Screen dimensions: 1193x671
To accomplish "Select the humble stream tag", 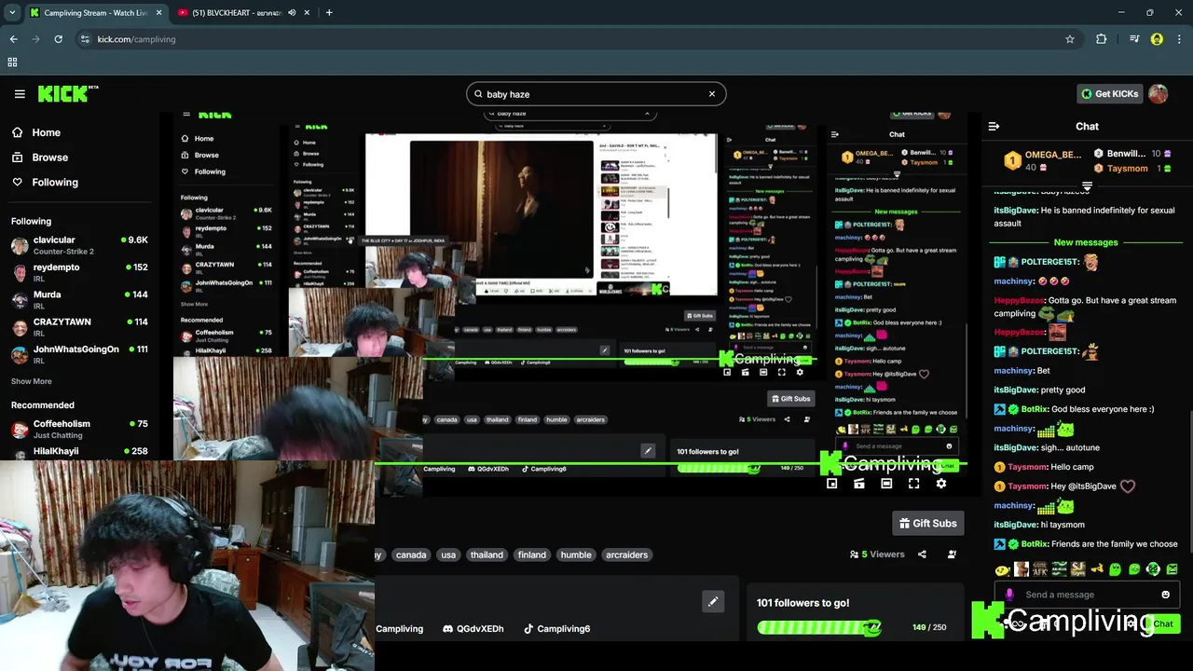I will [576, 555].
